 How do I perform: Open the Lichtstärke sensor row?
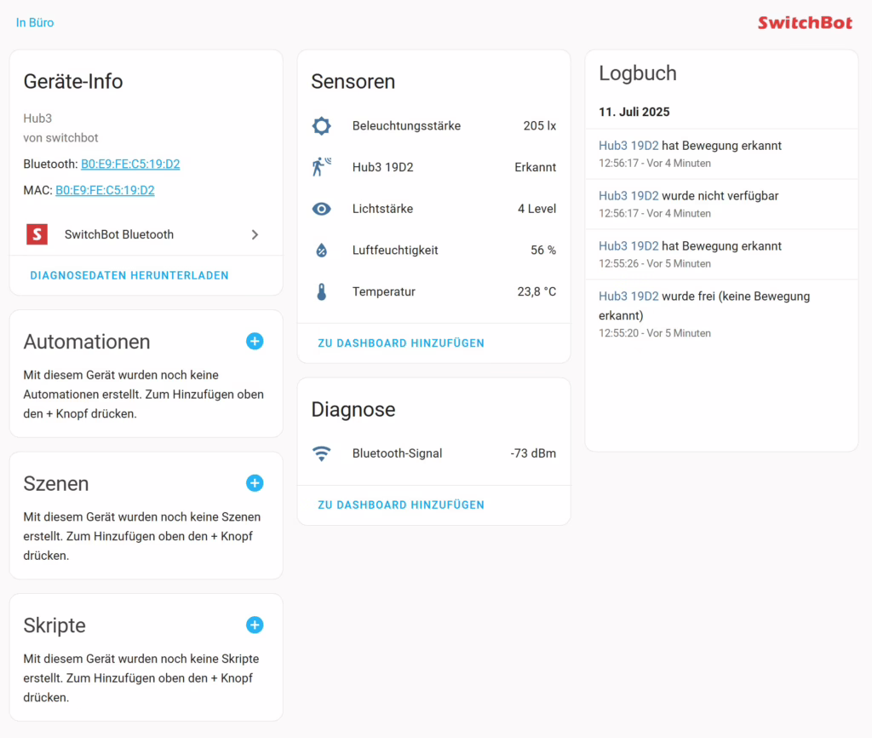433,209
